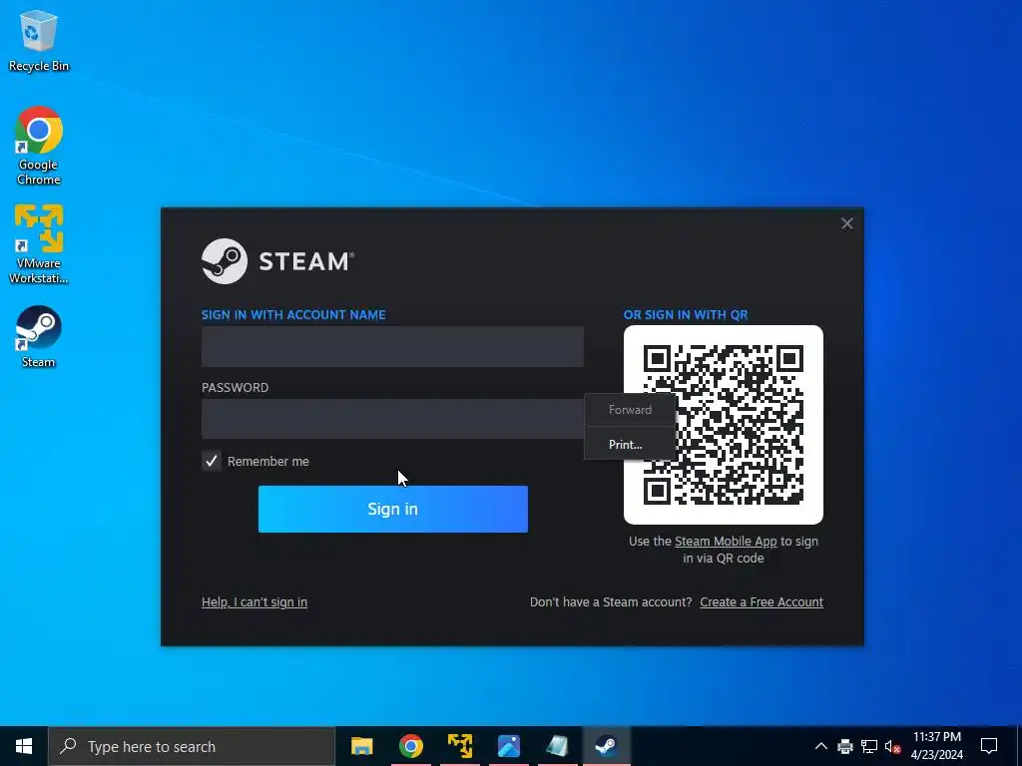
Task: Open Steam desktop shortcut
Action: (x=39, y=337)
